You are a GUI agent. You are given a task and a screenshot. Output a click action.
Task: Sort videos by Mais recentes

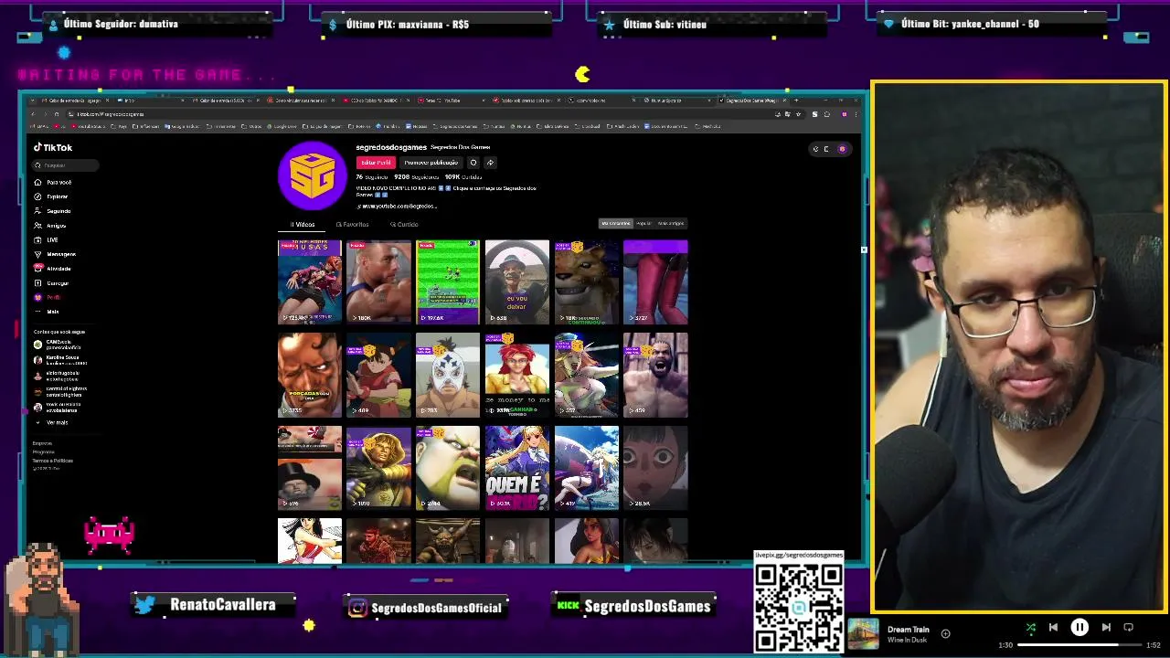point(615,223)
